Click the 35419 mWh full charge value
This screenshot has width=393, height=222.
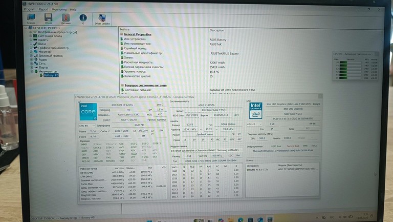pos(217,67)
